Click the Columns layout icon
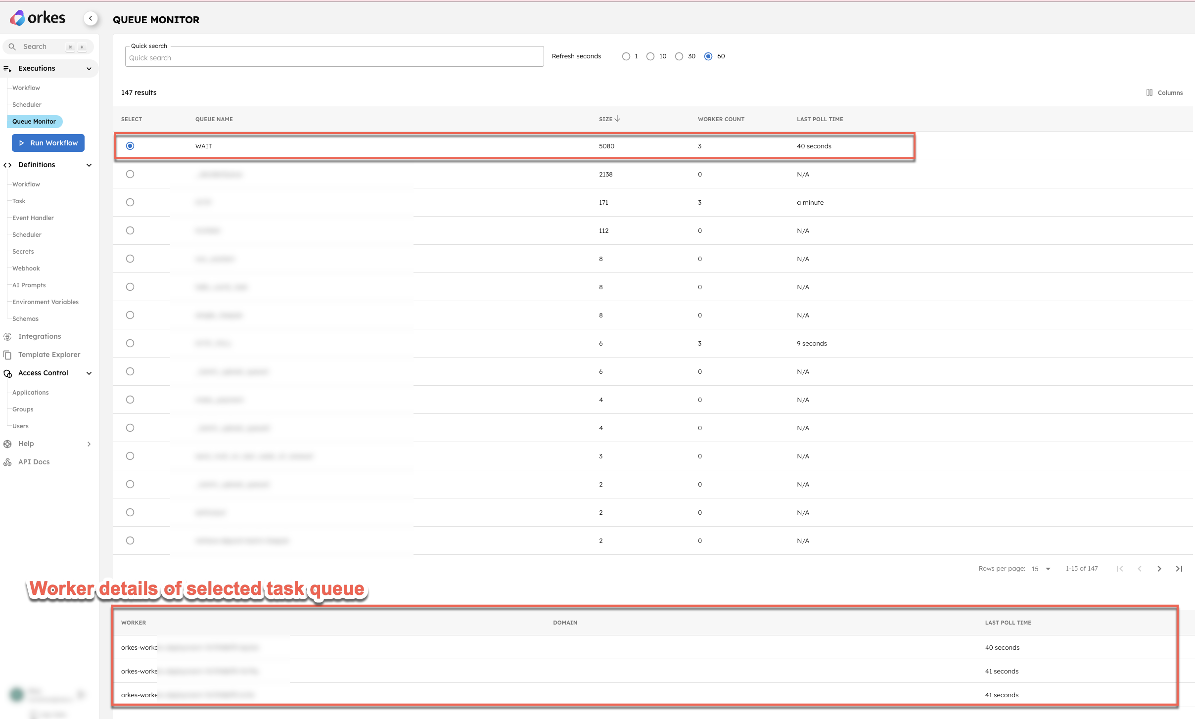Viewport: 1195px width, 719px height. 1149,92
